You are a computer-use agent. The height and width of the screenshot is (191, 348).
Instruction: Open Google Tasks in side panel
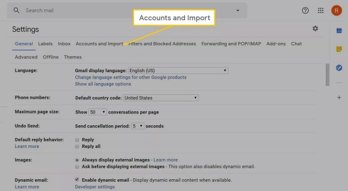[x=339, y=68]
